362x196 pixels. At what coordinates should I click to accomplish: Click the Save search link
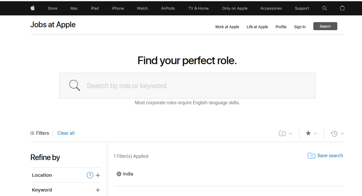click(x=330, y=156)
